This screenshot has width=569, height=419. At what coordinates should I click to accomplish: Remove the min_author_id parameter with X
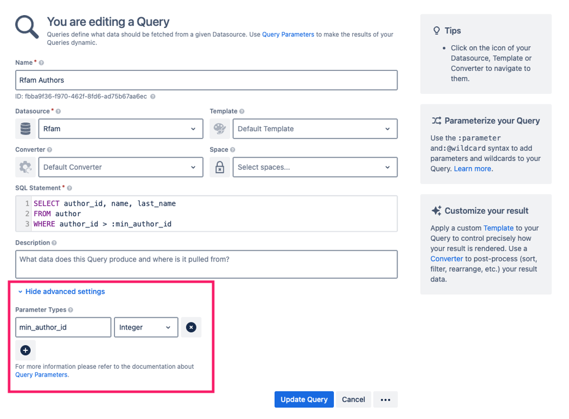tap(191, 327)
